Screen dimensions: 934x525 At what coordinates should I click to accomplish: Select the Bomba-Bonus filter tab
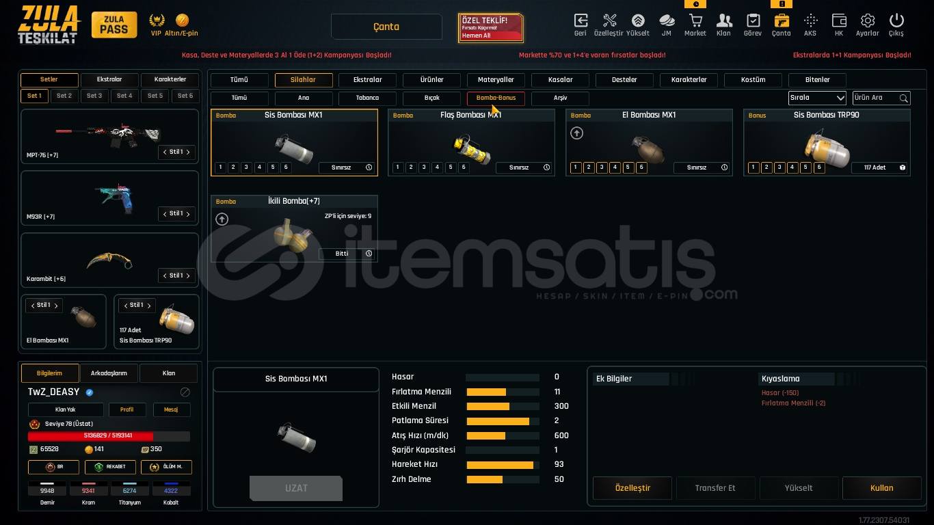click(496, 98)
